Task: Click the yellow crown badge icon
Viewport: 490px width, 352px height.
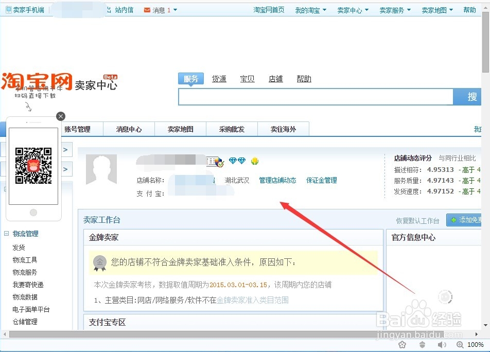Action: 255,161
